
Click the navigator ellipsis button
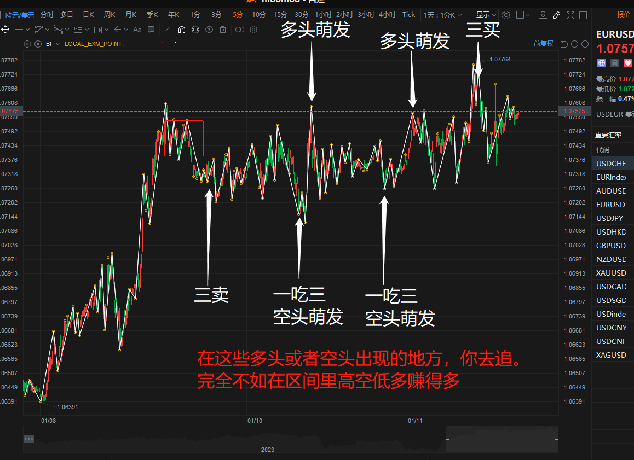(28, 439)
